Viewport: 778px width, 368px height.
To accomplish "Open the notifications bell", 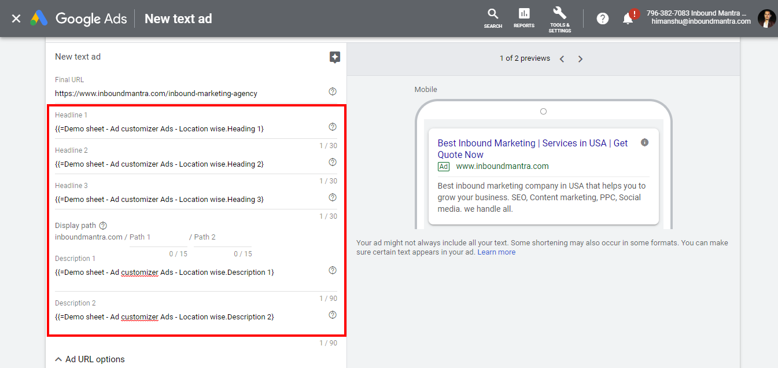I will 628,19.
